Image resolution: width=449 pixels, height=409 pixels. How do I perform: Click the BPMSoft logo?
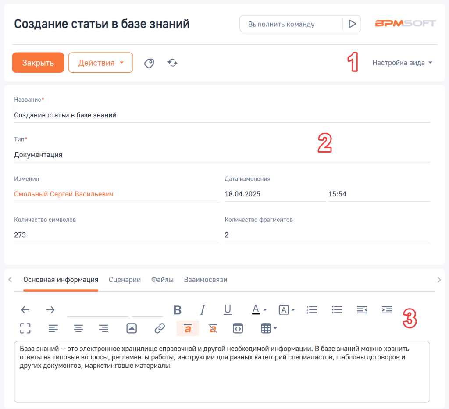[406, 24]
